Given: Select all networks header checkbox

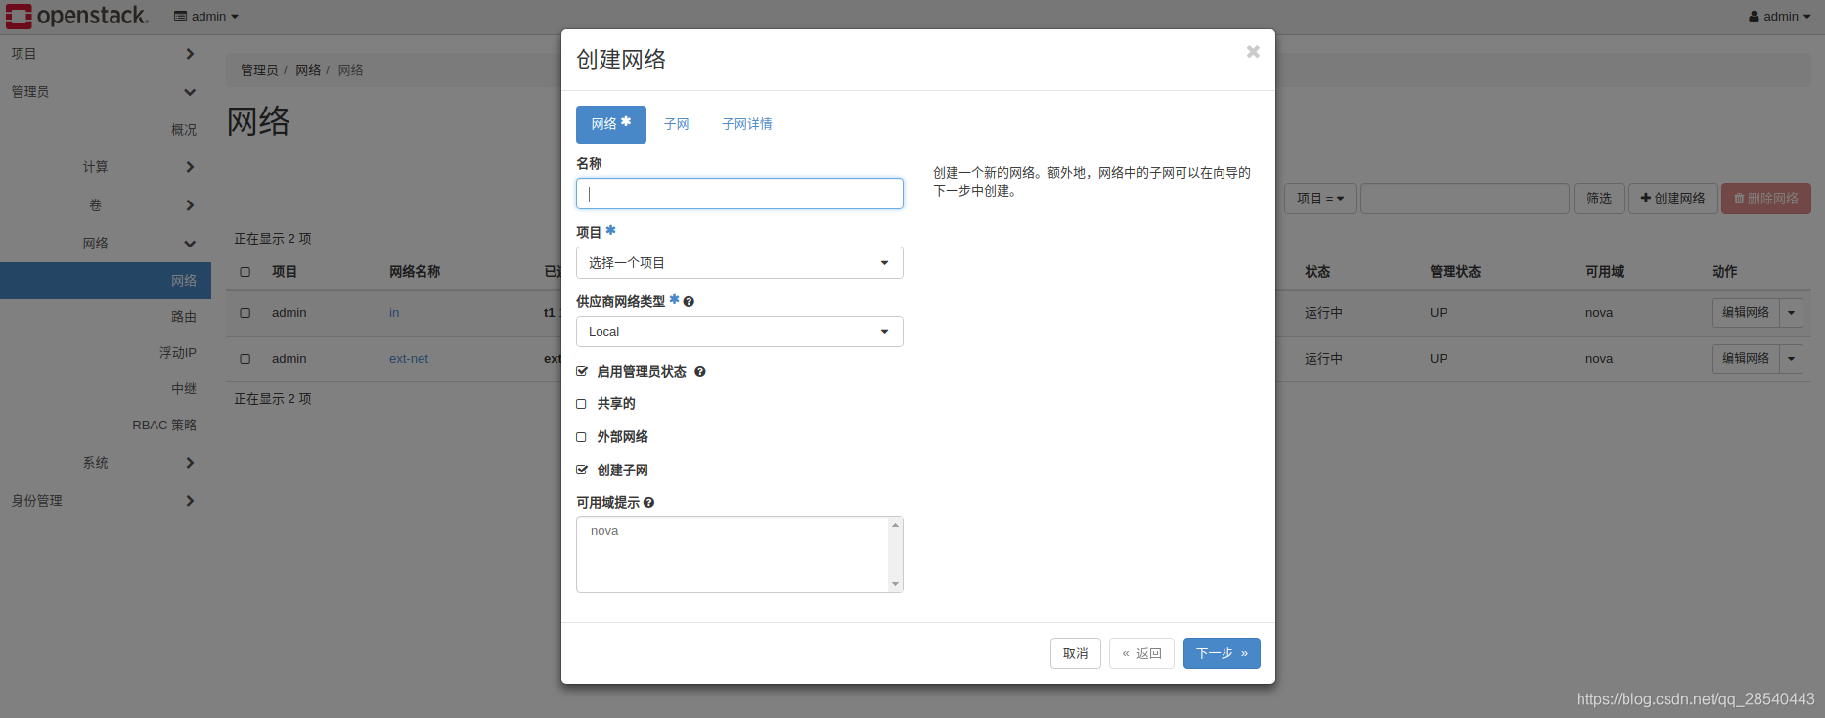Looking at the screenshot, I should point(245,272).
